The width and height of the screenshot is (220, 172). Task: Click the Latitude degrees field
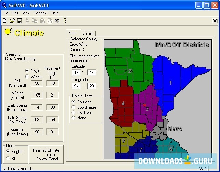click(76, 73)
